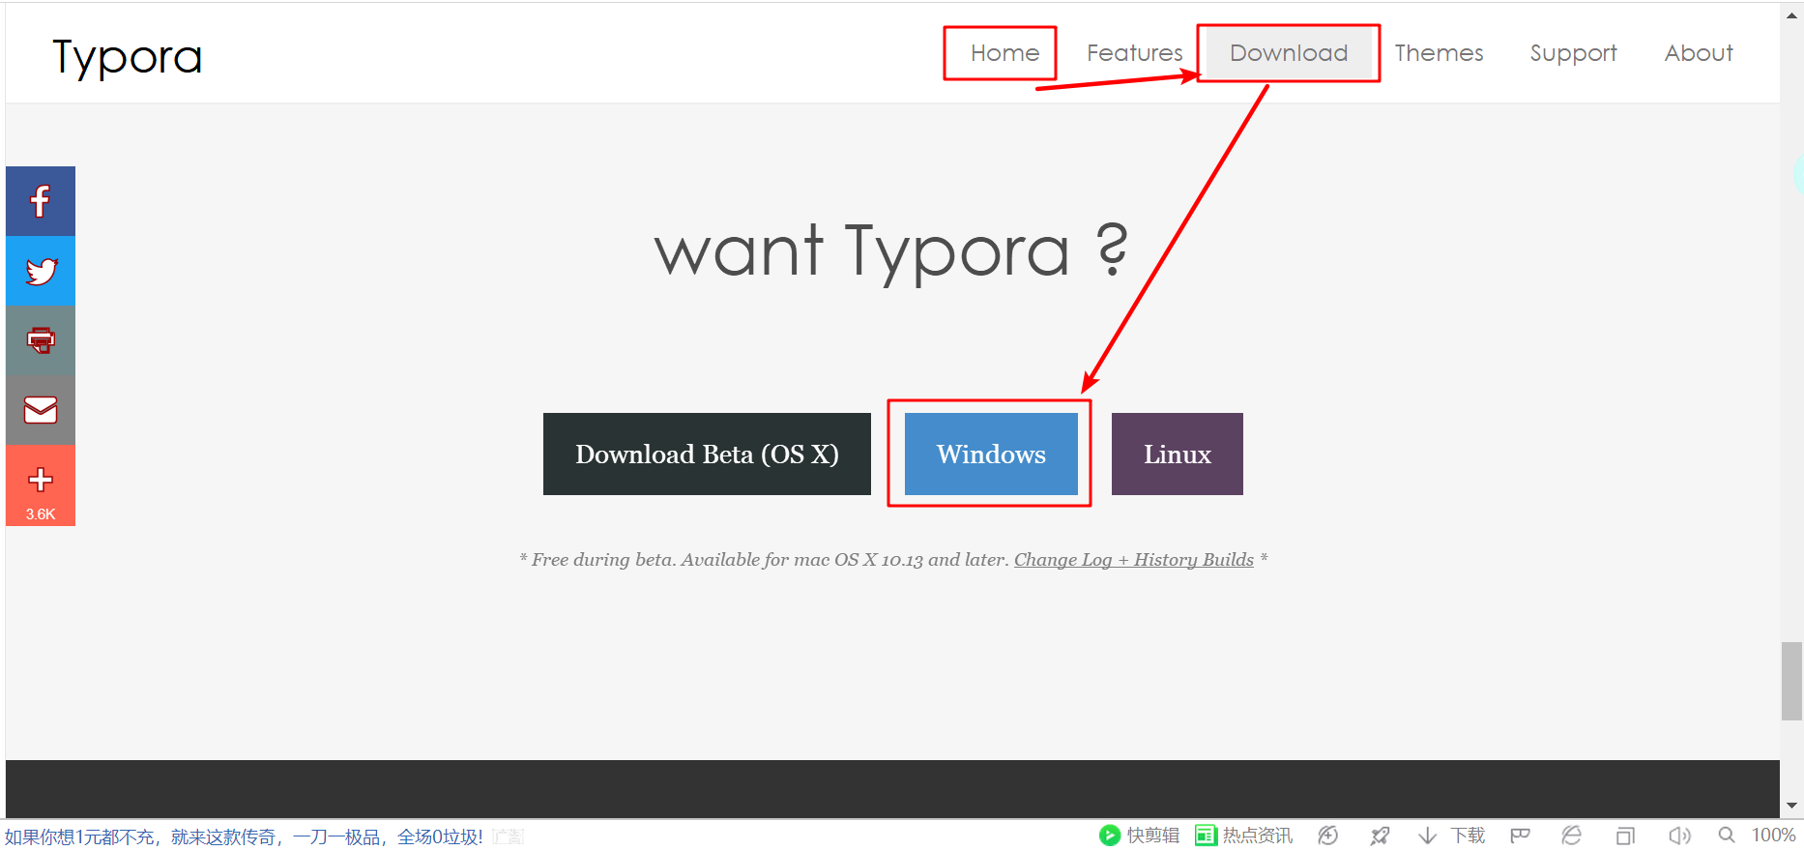Screen dimensions: 1804x851
Task: Click the window-split icon in status bar
Action: (x=1625, y=836)
